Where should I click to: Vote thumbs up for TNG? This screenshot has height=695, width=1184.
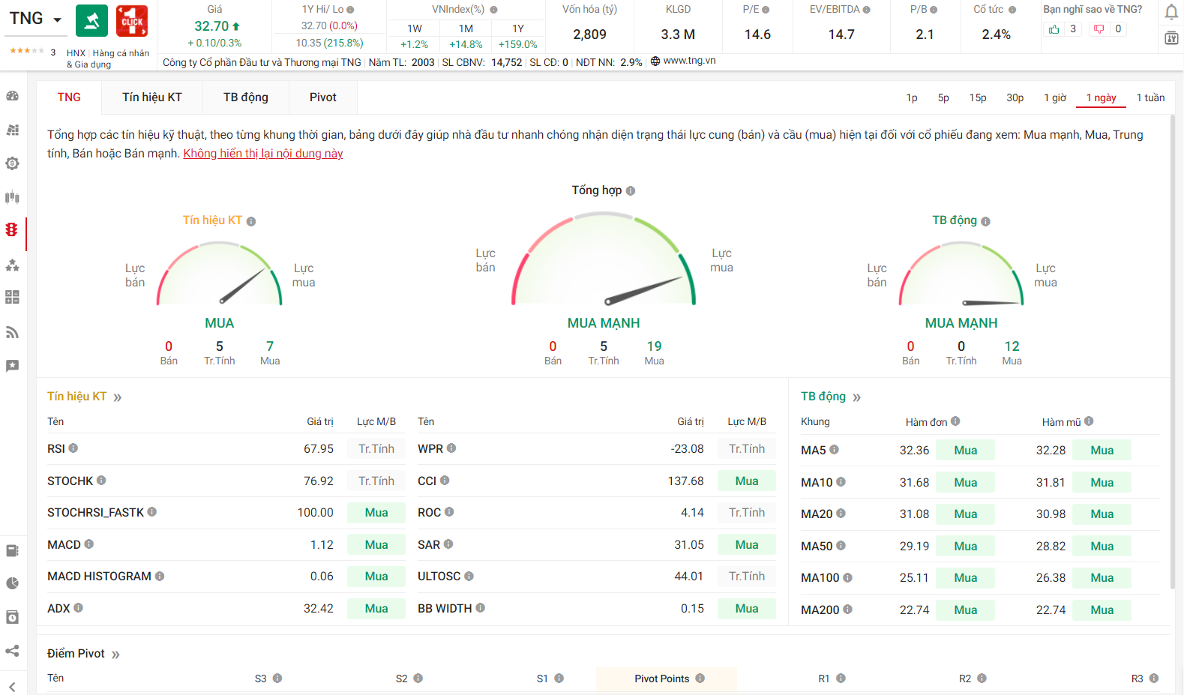[x=1054, y=29]
